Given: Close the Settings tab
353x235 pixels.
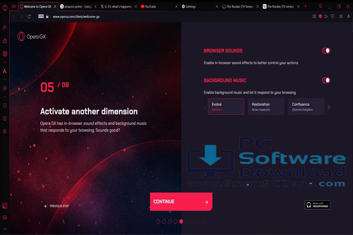Looking at the screenshot, I should tap(217, 6).
